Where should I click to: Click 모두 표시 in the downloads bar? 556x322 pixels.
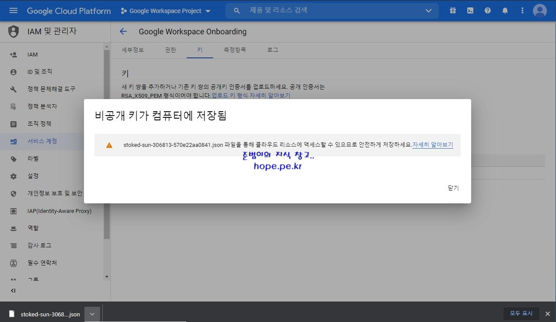pos(521,313)
